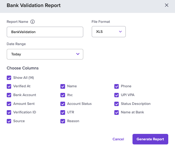Deselect the Bank Account column
Image resolution: width=175 pixels, height=150 pixels.
9,95
